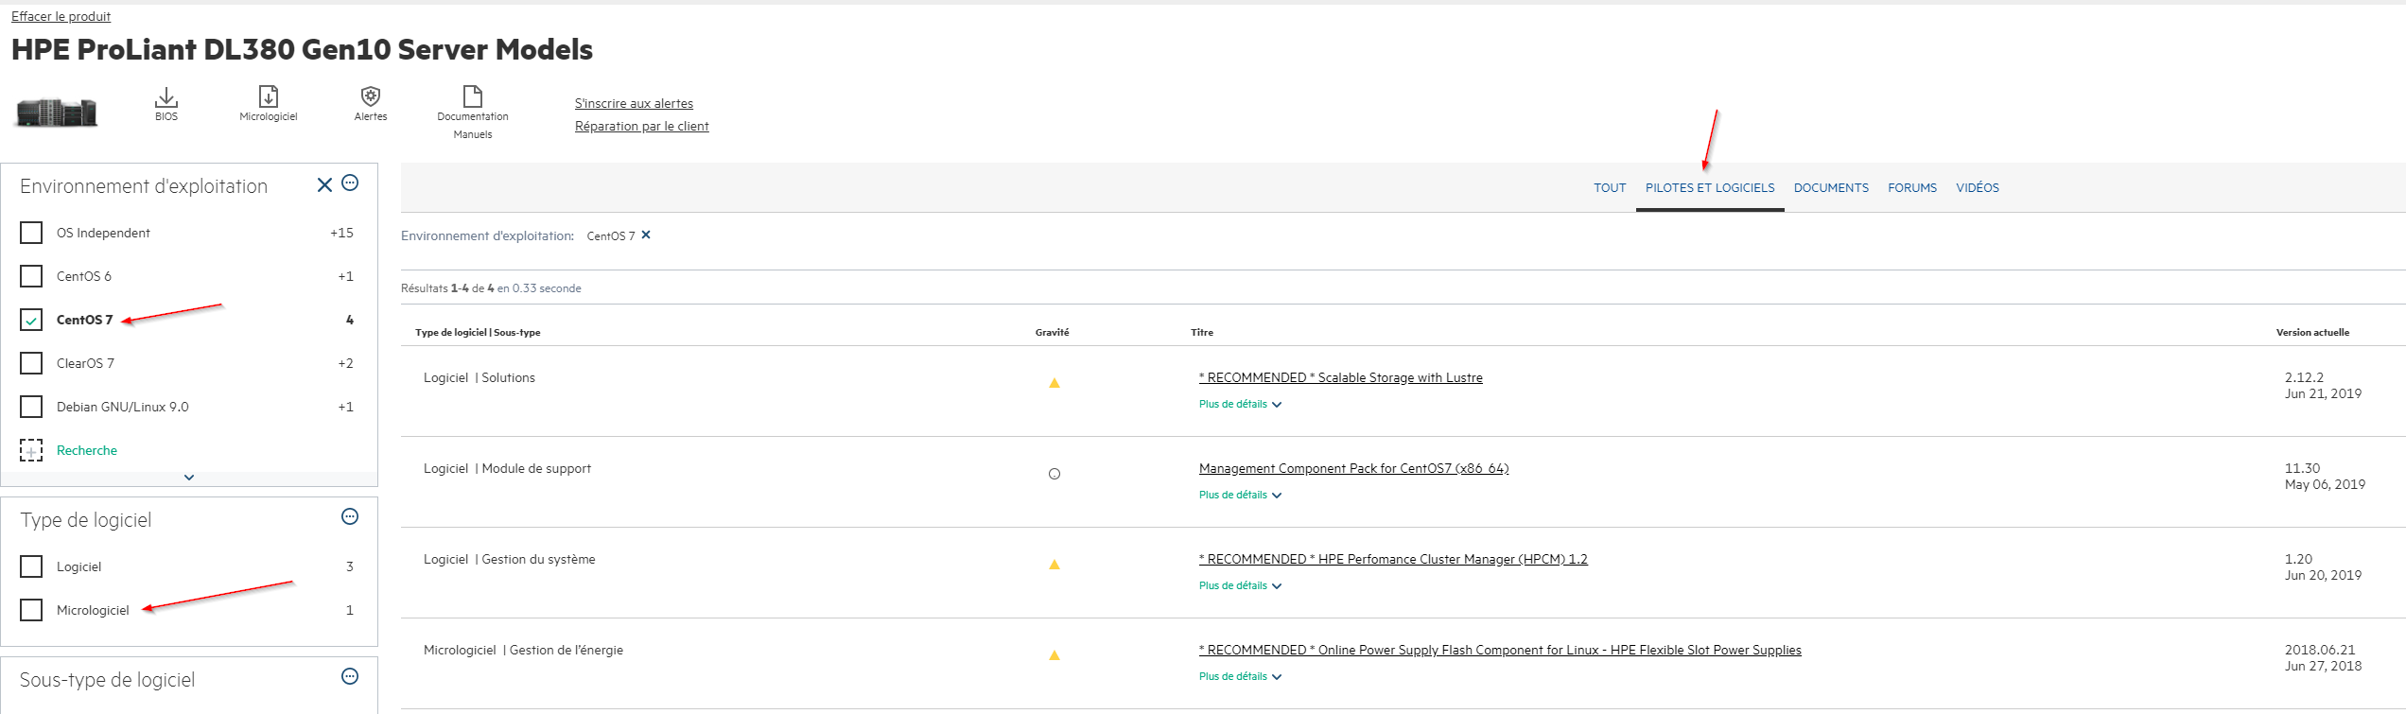Check the ClearOS 7 checkbox
The width and height of the screenshot is (2406, 714).
tap(31, 363)
